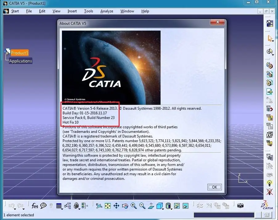
Task: Expand the Isometric View dropdown arrow
Action: point(163,209)
